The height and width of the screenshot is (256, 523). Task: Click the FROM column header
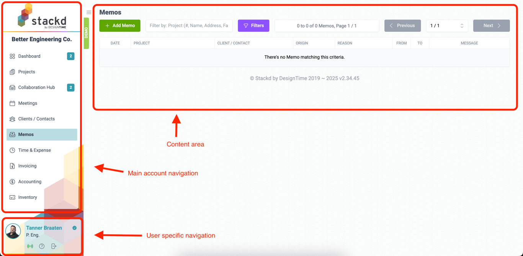[401, 43]
